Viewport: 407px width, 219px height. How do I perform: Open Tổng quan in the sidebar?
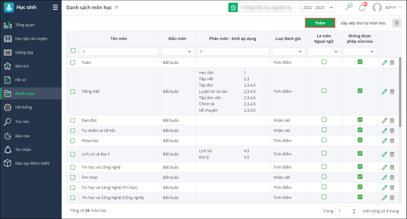coord(31,25)
